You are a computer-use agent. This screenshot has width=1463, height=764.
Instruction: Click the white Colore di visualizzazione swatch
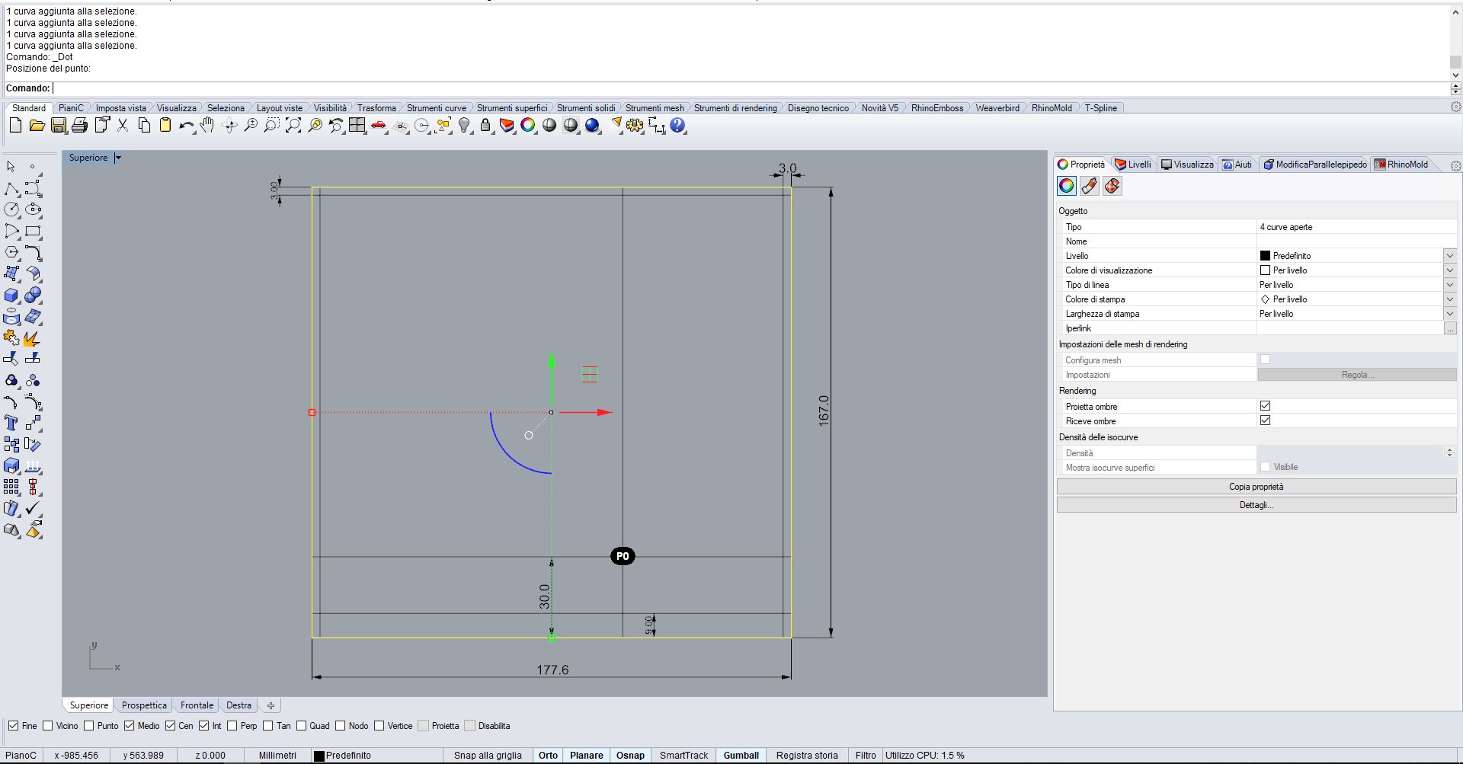click(x=1265, y=270)
